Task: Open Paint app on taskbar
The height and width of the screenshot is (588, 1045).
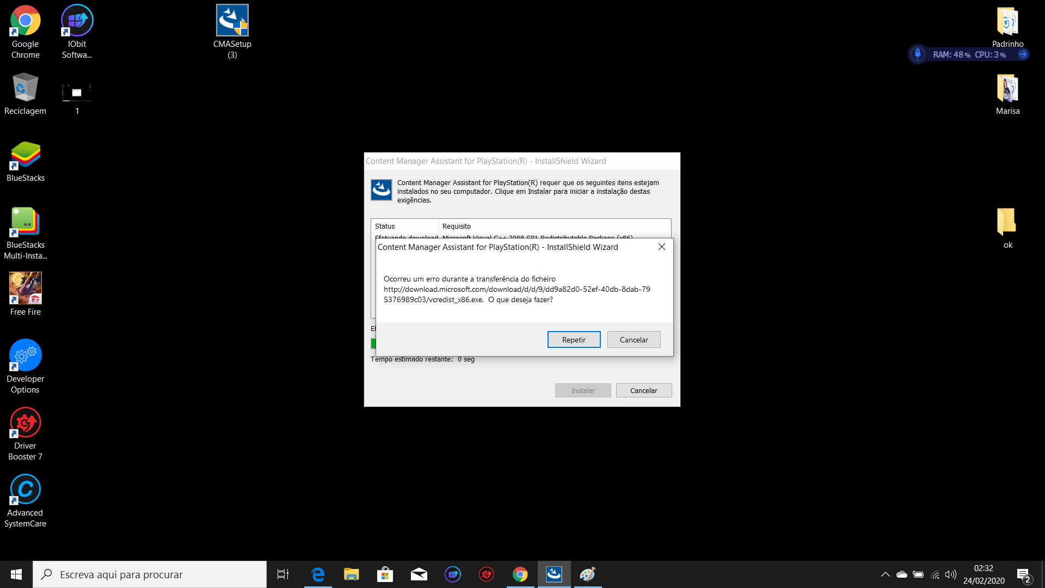Action: (588, 574)
